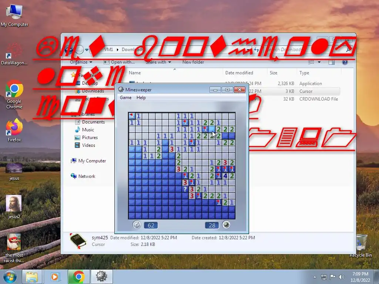
Task: Show hidden tray icons arrow
Action: point(315,277)
